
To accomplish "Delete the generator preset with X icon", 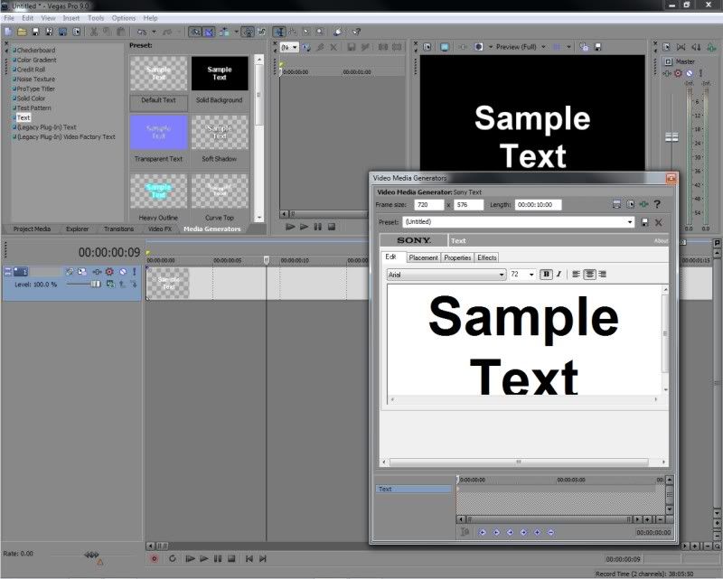I will [659, 222].
